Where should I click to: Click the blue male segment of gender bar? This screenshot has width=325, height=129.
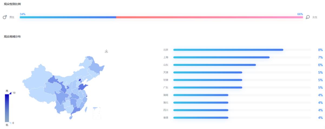68,17
